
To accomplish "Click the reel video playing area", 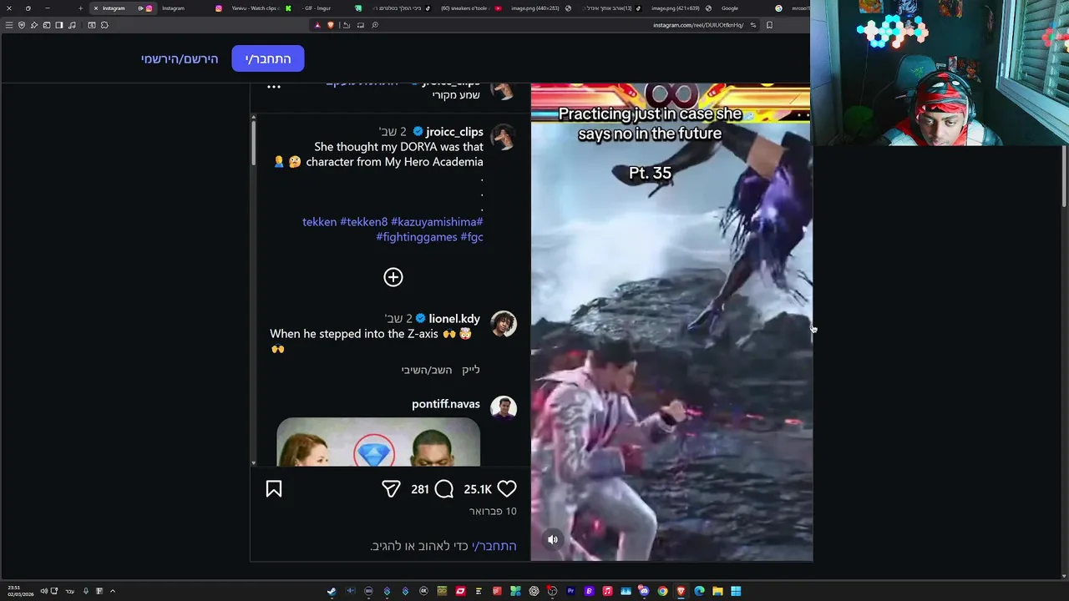I will pos(671,321).
